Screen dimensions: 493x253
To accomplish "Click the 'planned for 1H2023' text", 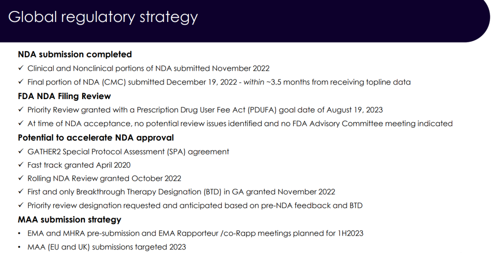I will tap(331, 233).
